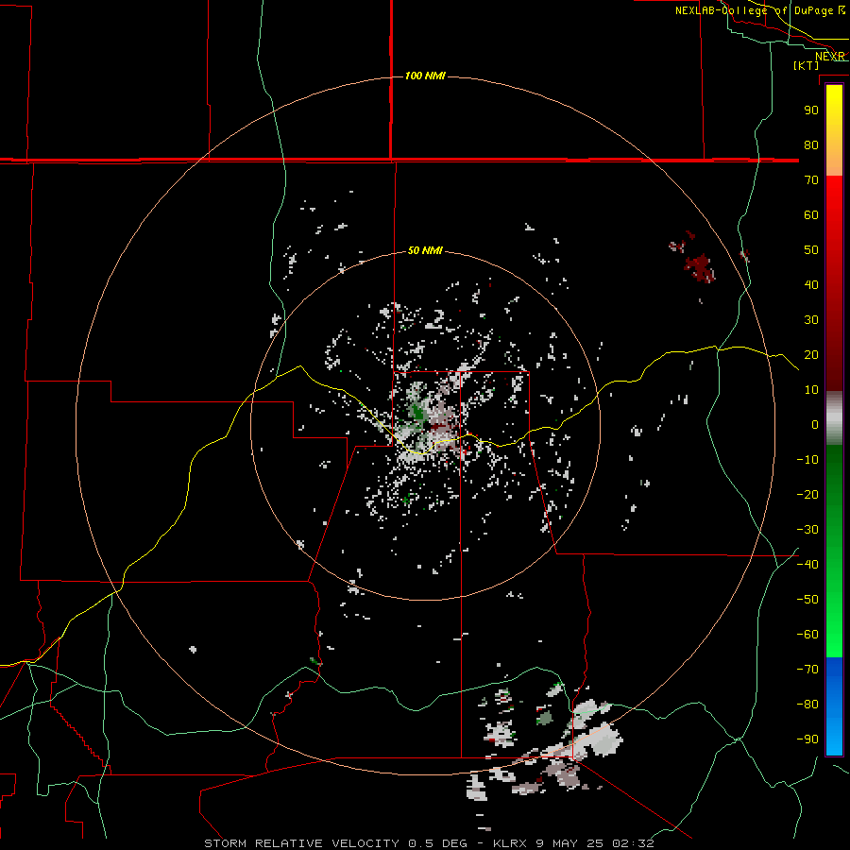This screenshot has width=850, height=850.
Task: Click the 50 value on the velocity scale
Action: click(811, 250)
